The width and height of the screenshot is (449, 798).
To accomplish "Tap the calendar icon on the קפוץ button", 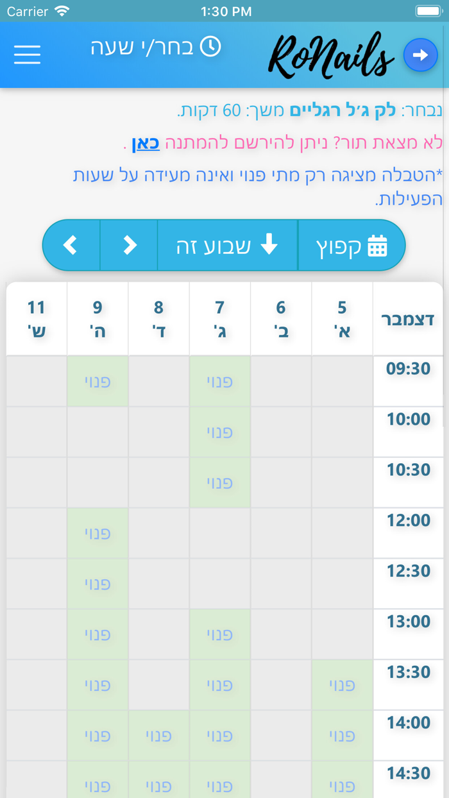I will (x=377, y=246).
